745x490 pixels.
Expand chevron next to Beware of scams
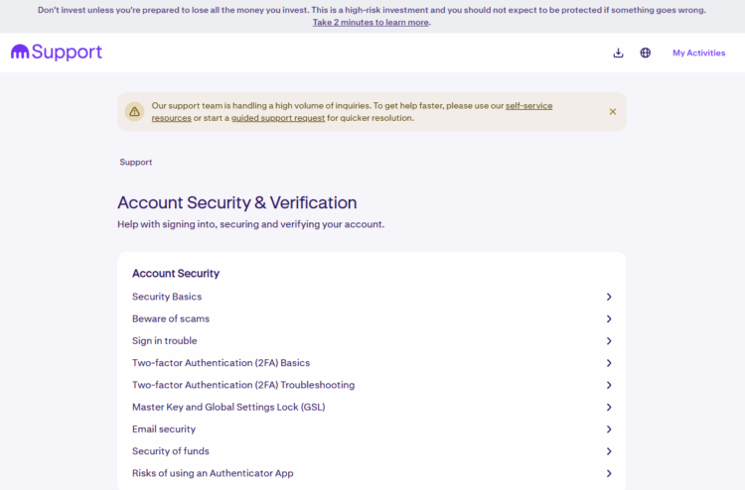609,318
